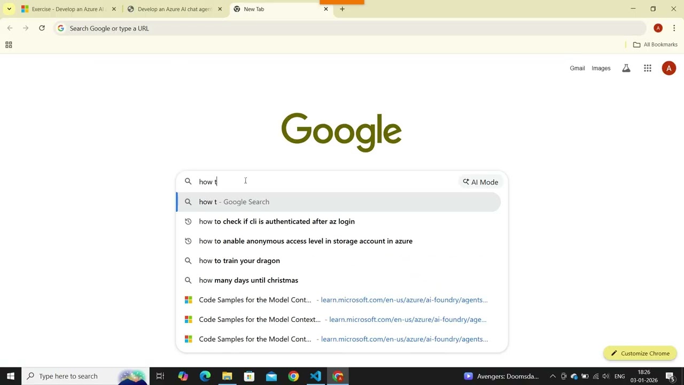
Task: Switch to the 'Exercise - Develop an Azure AI' tab
Action: point(68,9)
